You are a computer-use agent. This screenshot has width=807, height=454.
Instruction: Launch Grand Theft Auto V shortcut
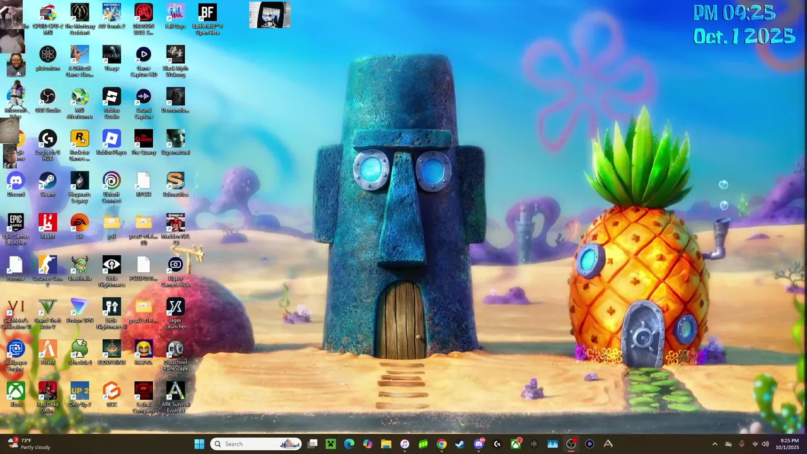click(48, 313)
